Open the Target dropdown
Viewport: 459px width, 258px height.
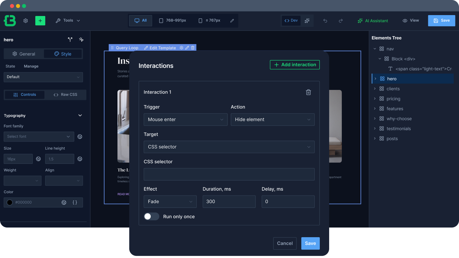coord(229,147)
